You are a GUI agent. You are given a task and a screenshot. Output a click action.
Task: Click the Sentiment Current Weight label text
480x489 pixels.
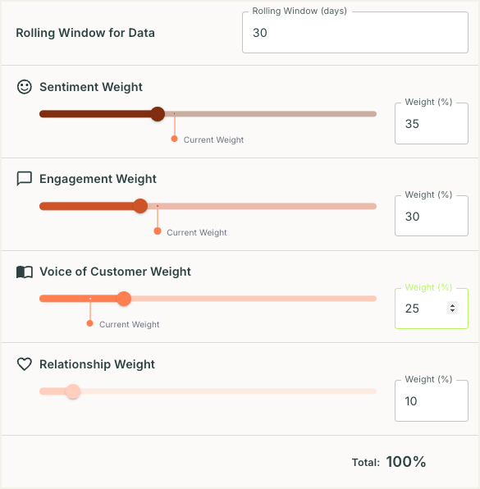click(x=213, y=139)
